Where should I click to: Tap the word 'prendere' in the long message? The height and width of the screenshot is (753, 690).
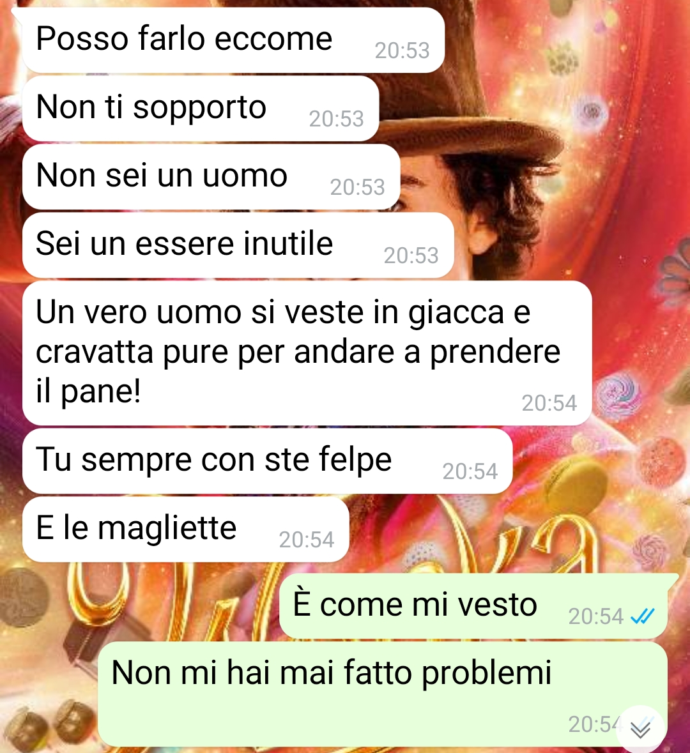tap(495, 353)
